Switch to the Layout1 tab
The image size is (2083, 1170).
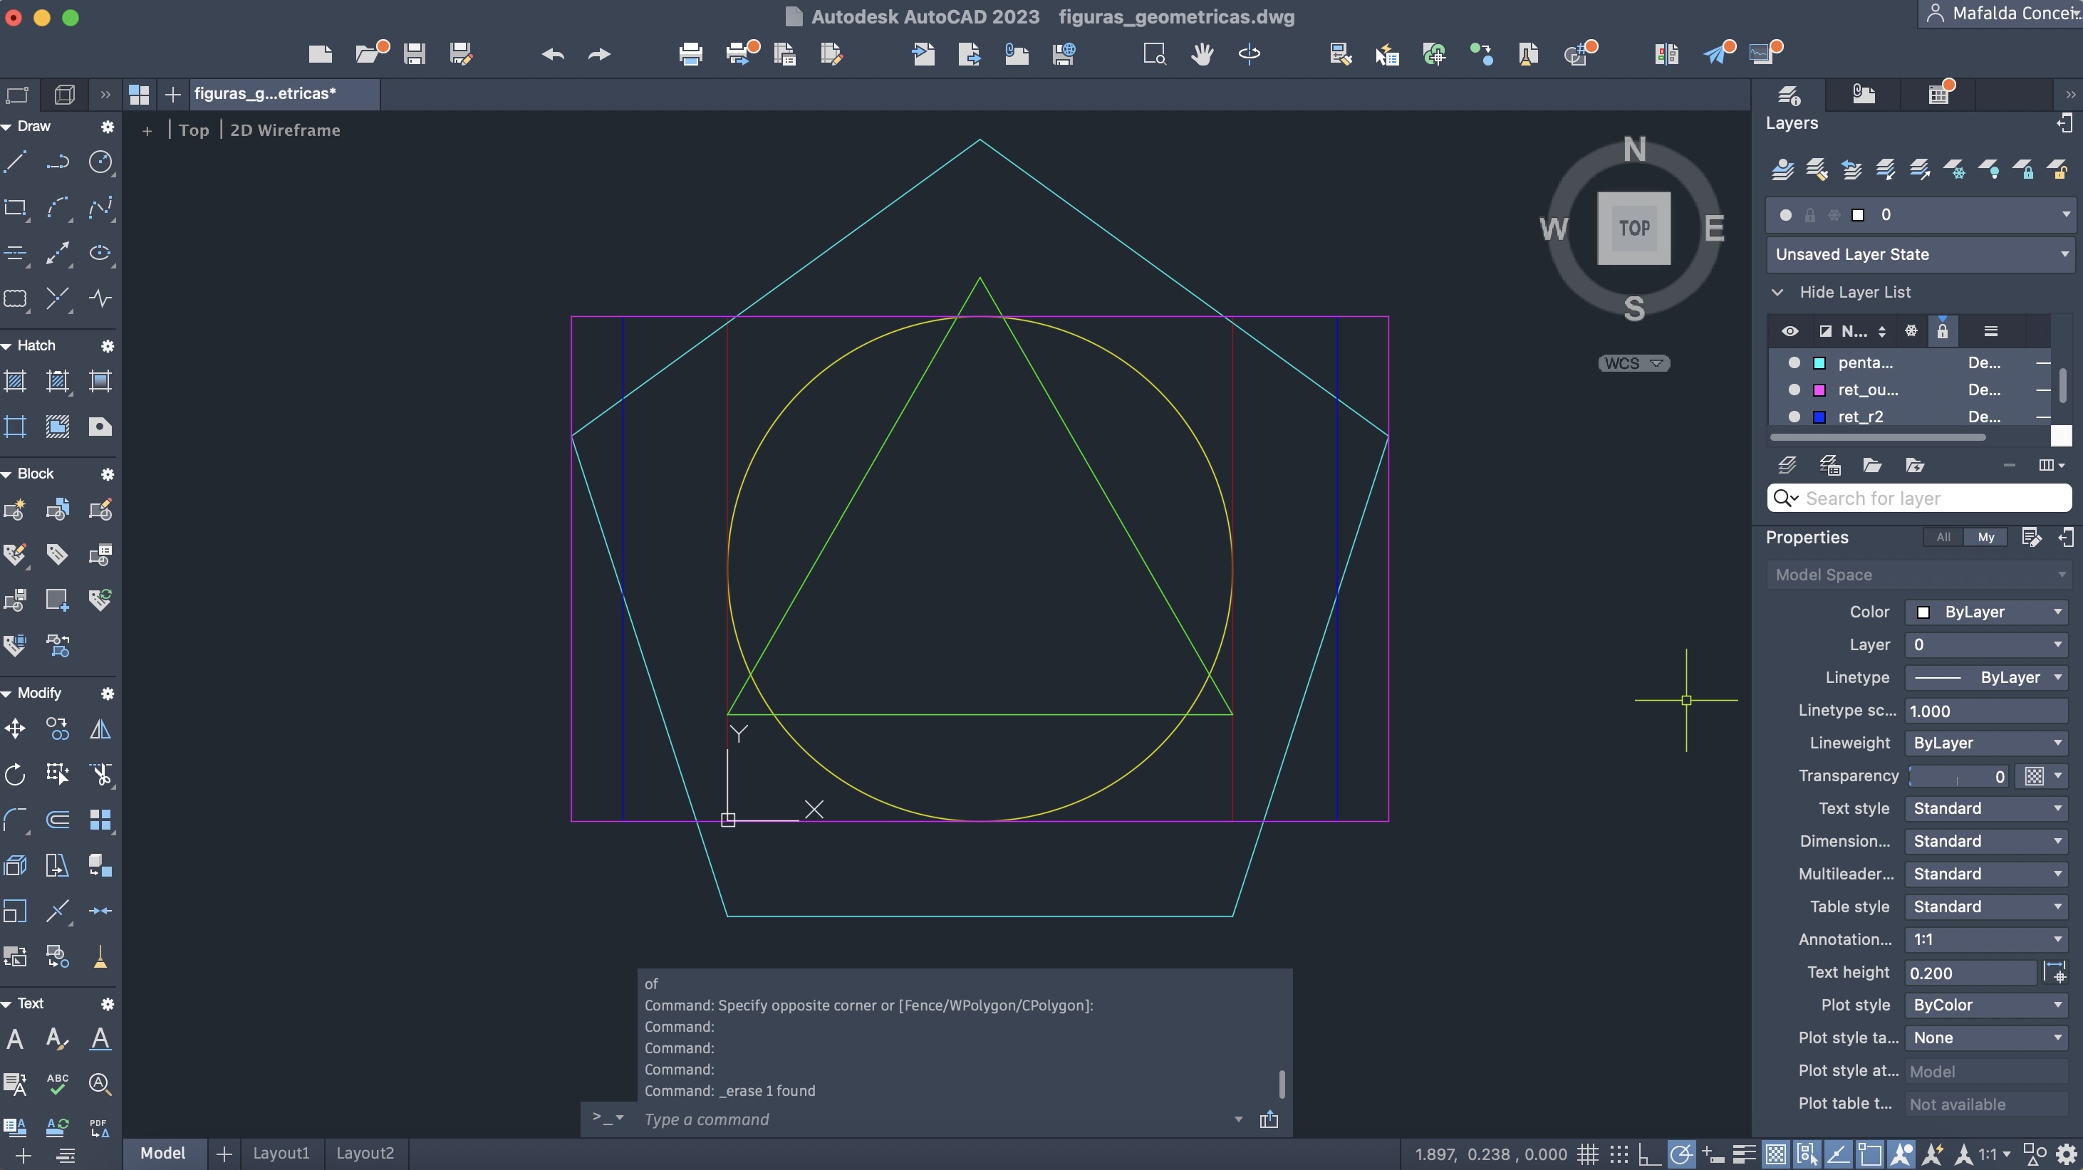coord(281,1153)
